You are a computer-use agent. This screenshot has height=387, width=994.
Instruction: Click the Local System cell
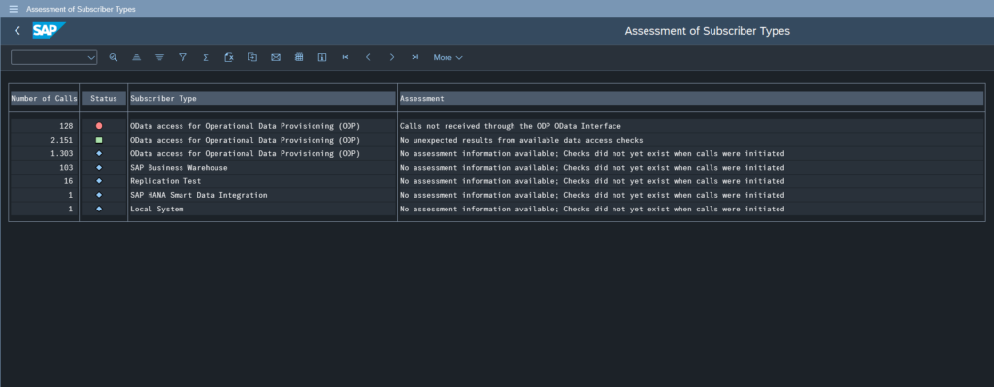[262, 209]
